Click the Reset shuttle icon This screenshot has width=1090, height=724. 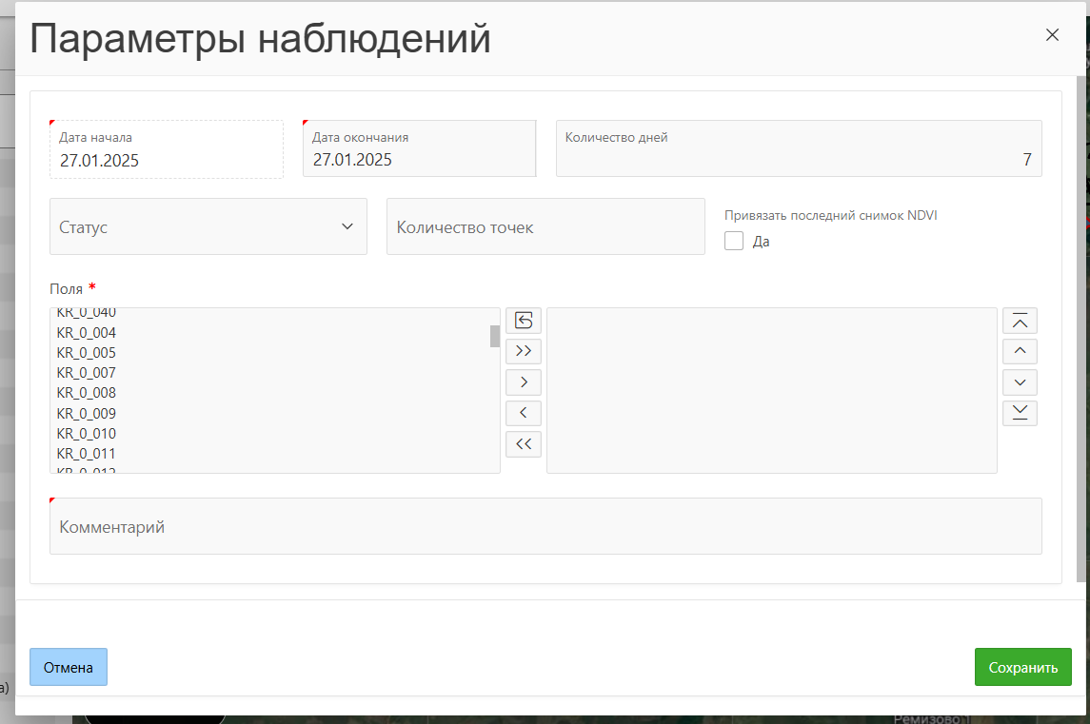(x=523, y=321)
